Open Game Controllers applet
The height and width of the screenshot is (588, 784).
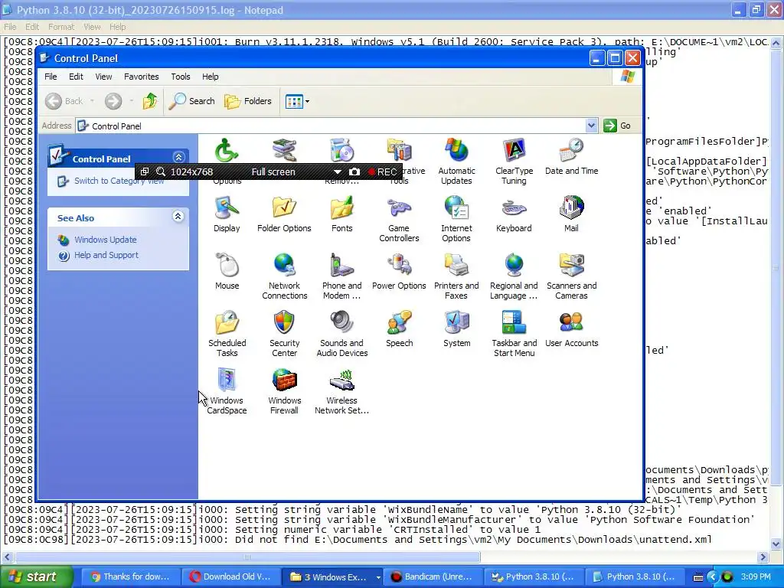pyautogui.click(x=399, y=218)
